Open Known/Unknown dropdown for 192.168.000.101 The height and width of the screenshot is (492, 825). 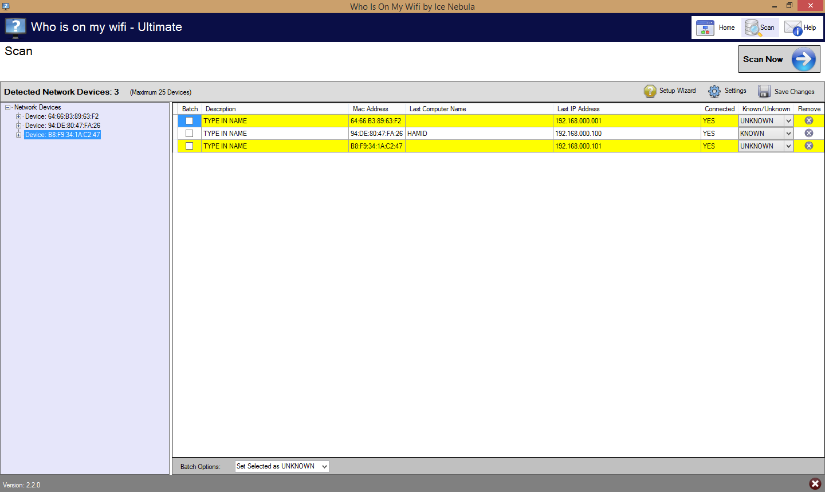click(788, 146)
